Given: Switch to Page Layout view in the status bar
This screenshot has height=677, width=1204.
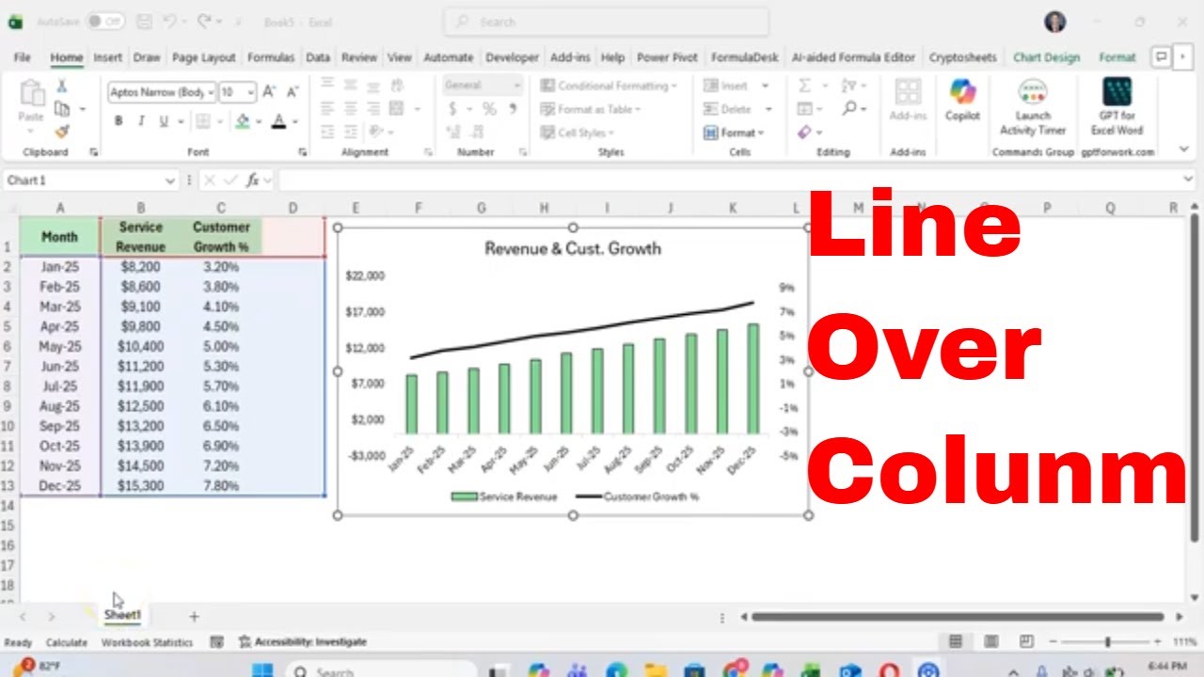Looking at the screenshot, I should (x=991, y=641).
